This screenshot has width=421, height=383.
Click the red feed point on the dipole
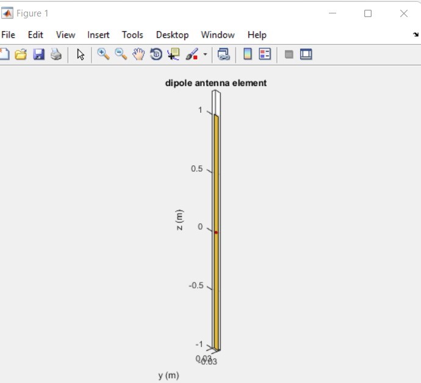tap(216, 232)
